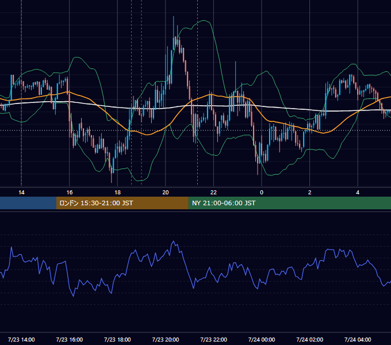The height and width of the screenshot is (345, 391).
Task: Click hour label 4 on price chart axis
Action: coord(358,193)
